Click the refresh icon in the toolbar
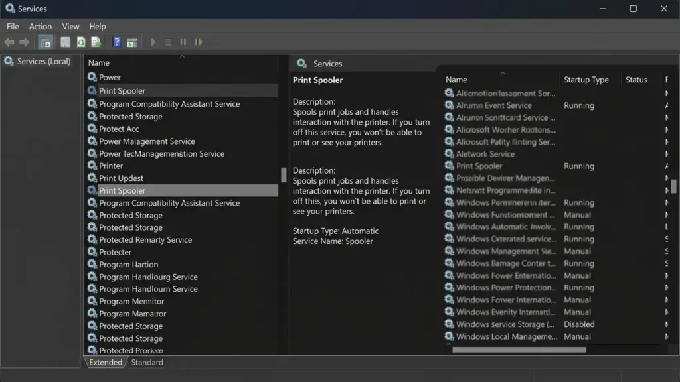The image size is (680, 382). coord(81,42)
